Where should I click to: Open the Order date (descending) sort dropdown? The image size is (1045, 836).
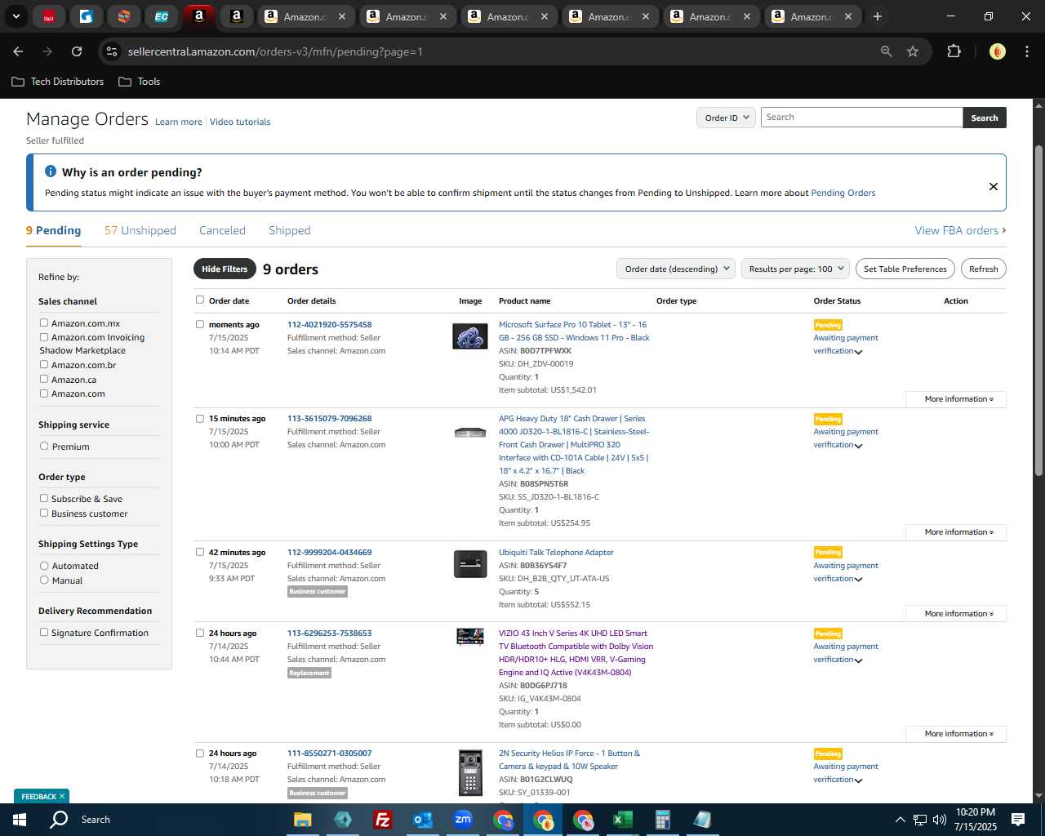pos(676,269)
